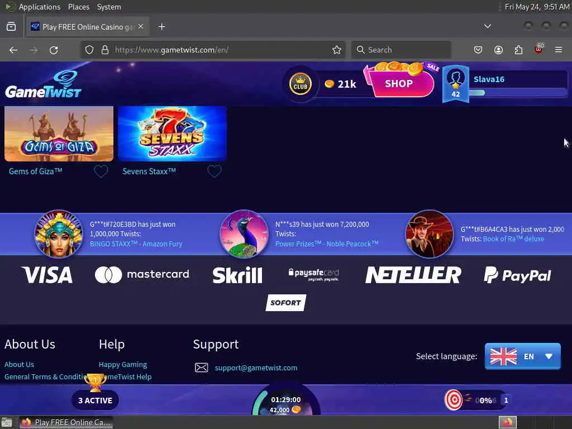The image size is (572, 429).
Task: Expand the EN language selector dropdown
Action: (522, 356)
